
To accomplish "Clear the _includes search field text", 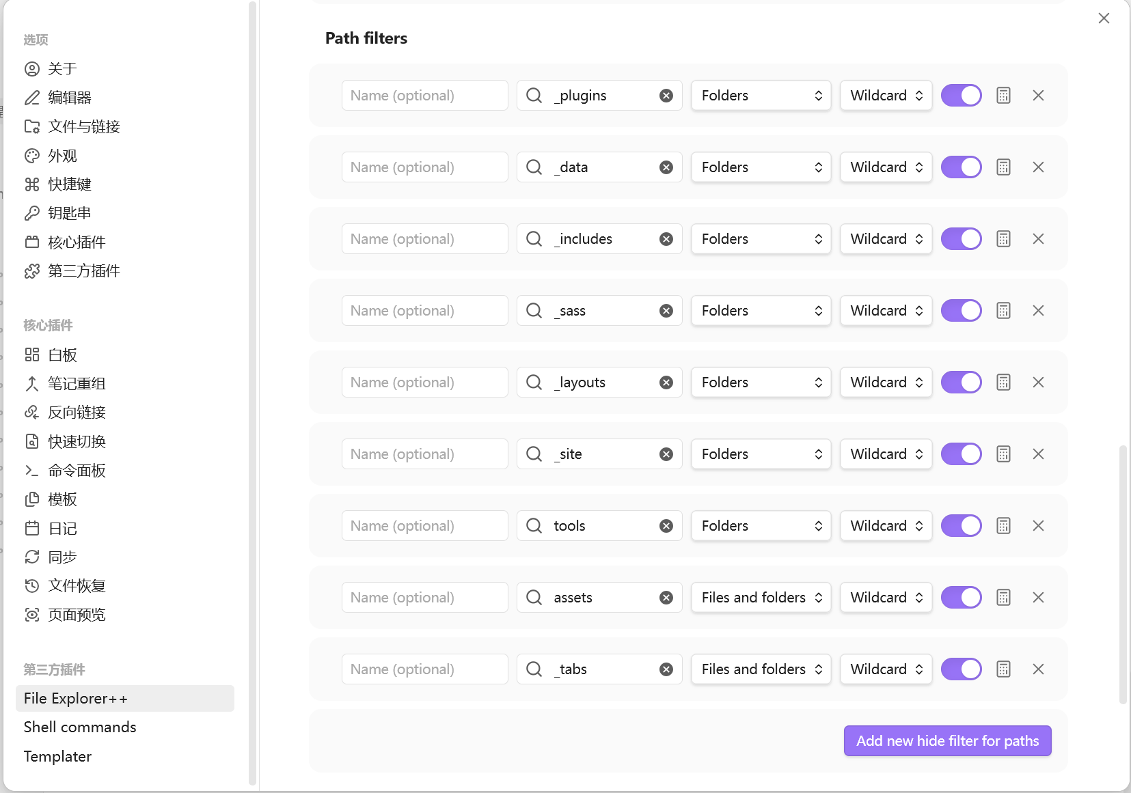I will [x=666, y=239].
